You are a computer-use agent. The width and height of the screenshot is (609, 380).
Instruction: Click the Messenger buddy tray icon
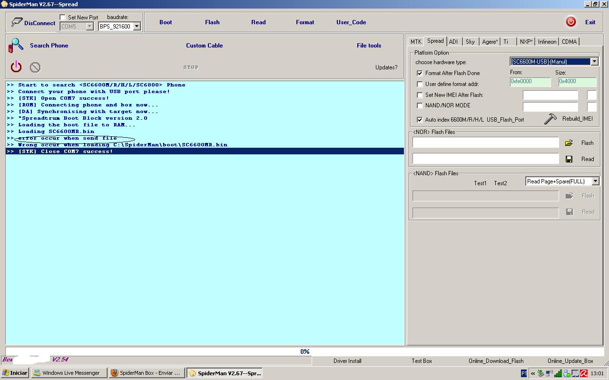pos(567,373)
